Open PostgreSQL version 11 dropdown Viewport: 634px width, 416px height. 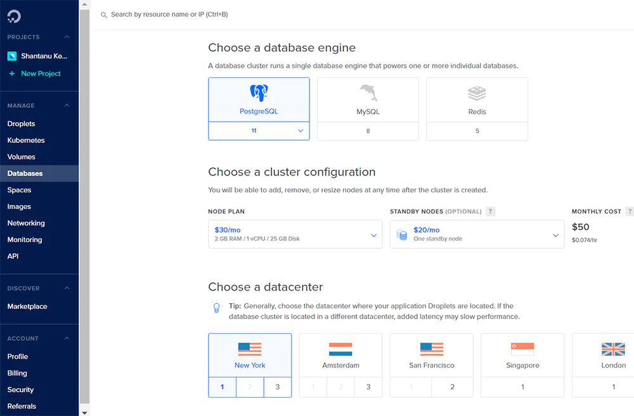(259, 130)
